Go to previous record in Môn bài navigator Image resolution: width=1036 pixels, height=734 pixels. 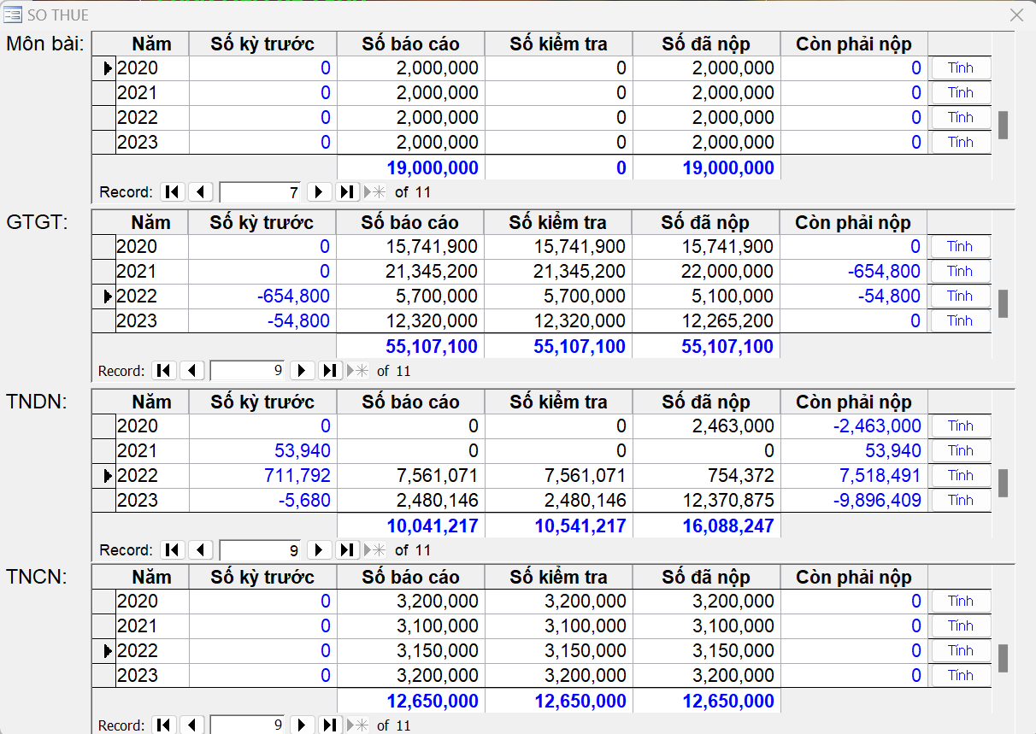(x=201, y=192)
